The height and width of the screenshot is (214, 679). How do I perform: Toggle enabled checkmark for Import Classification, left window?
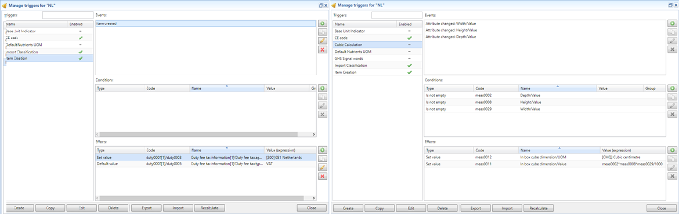[x=80, y=52]
